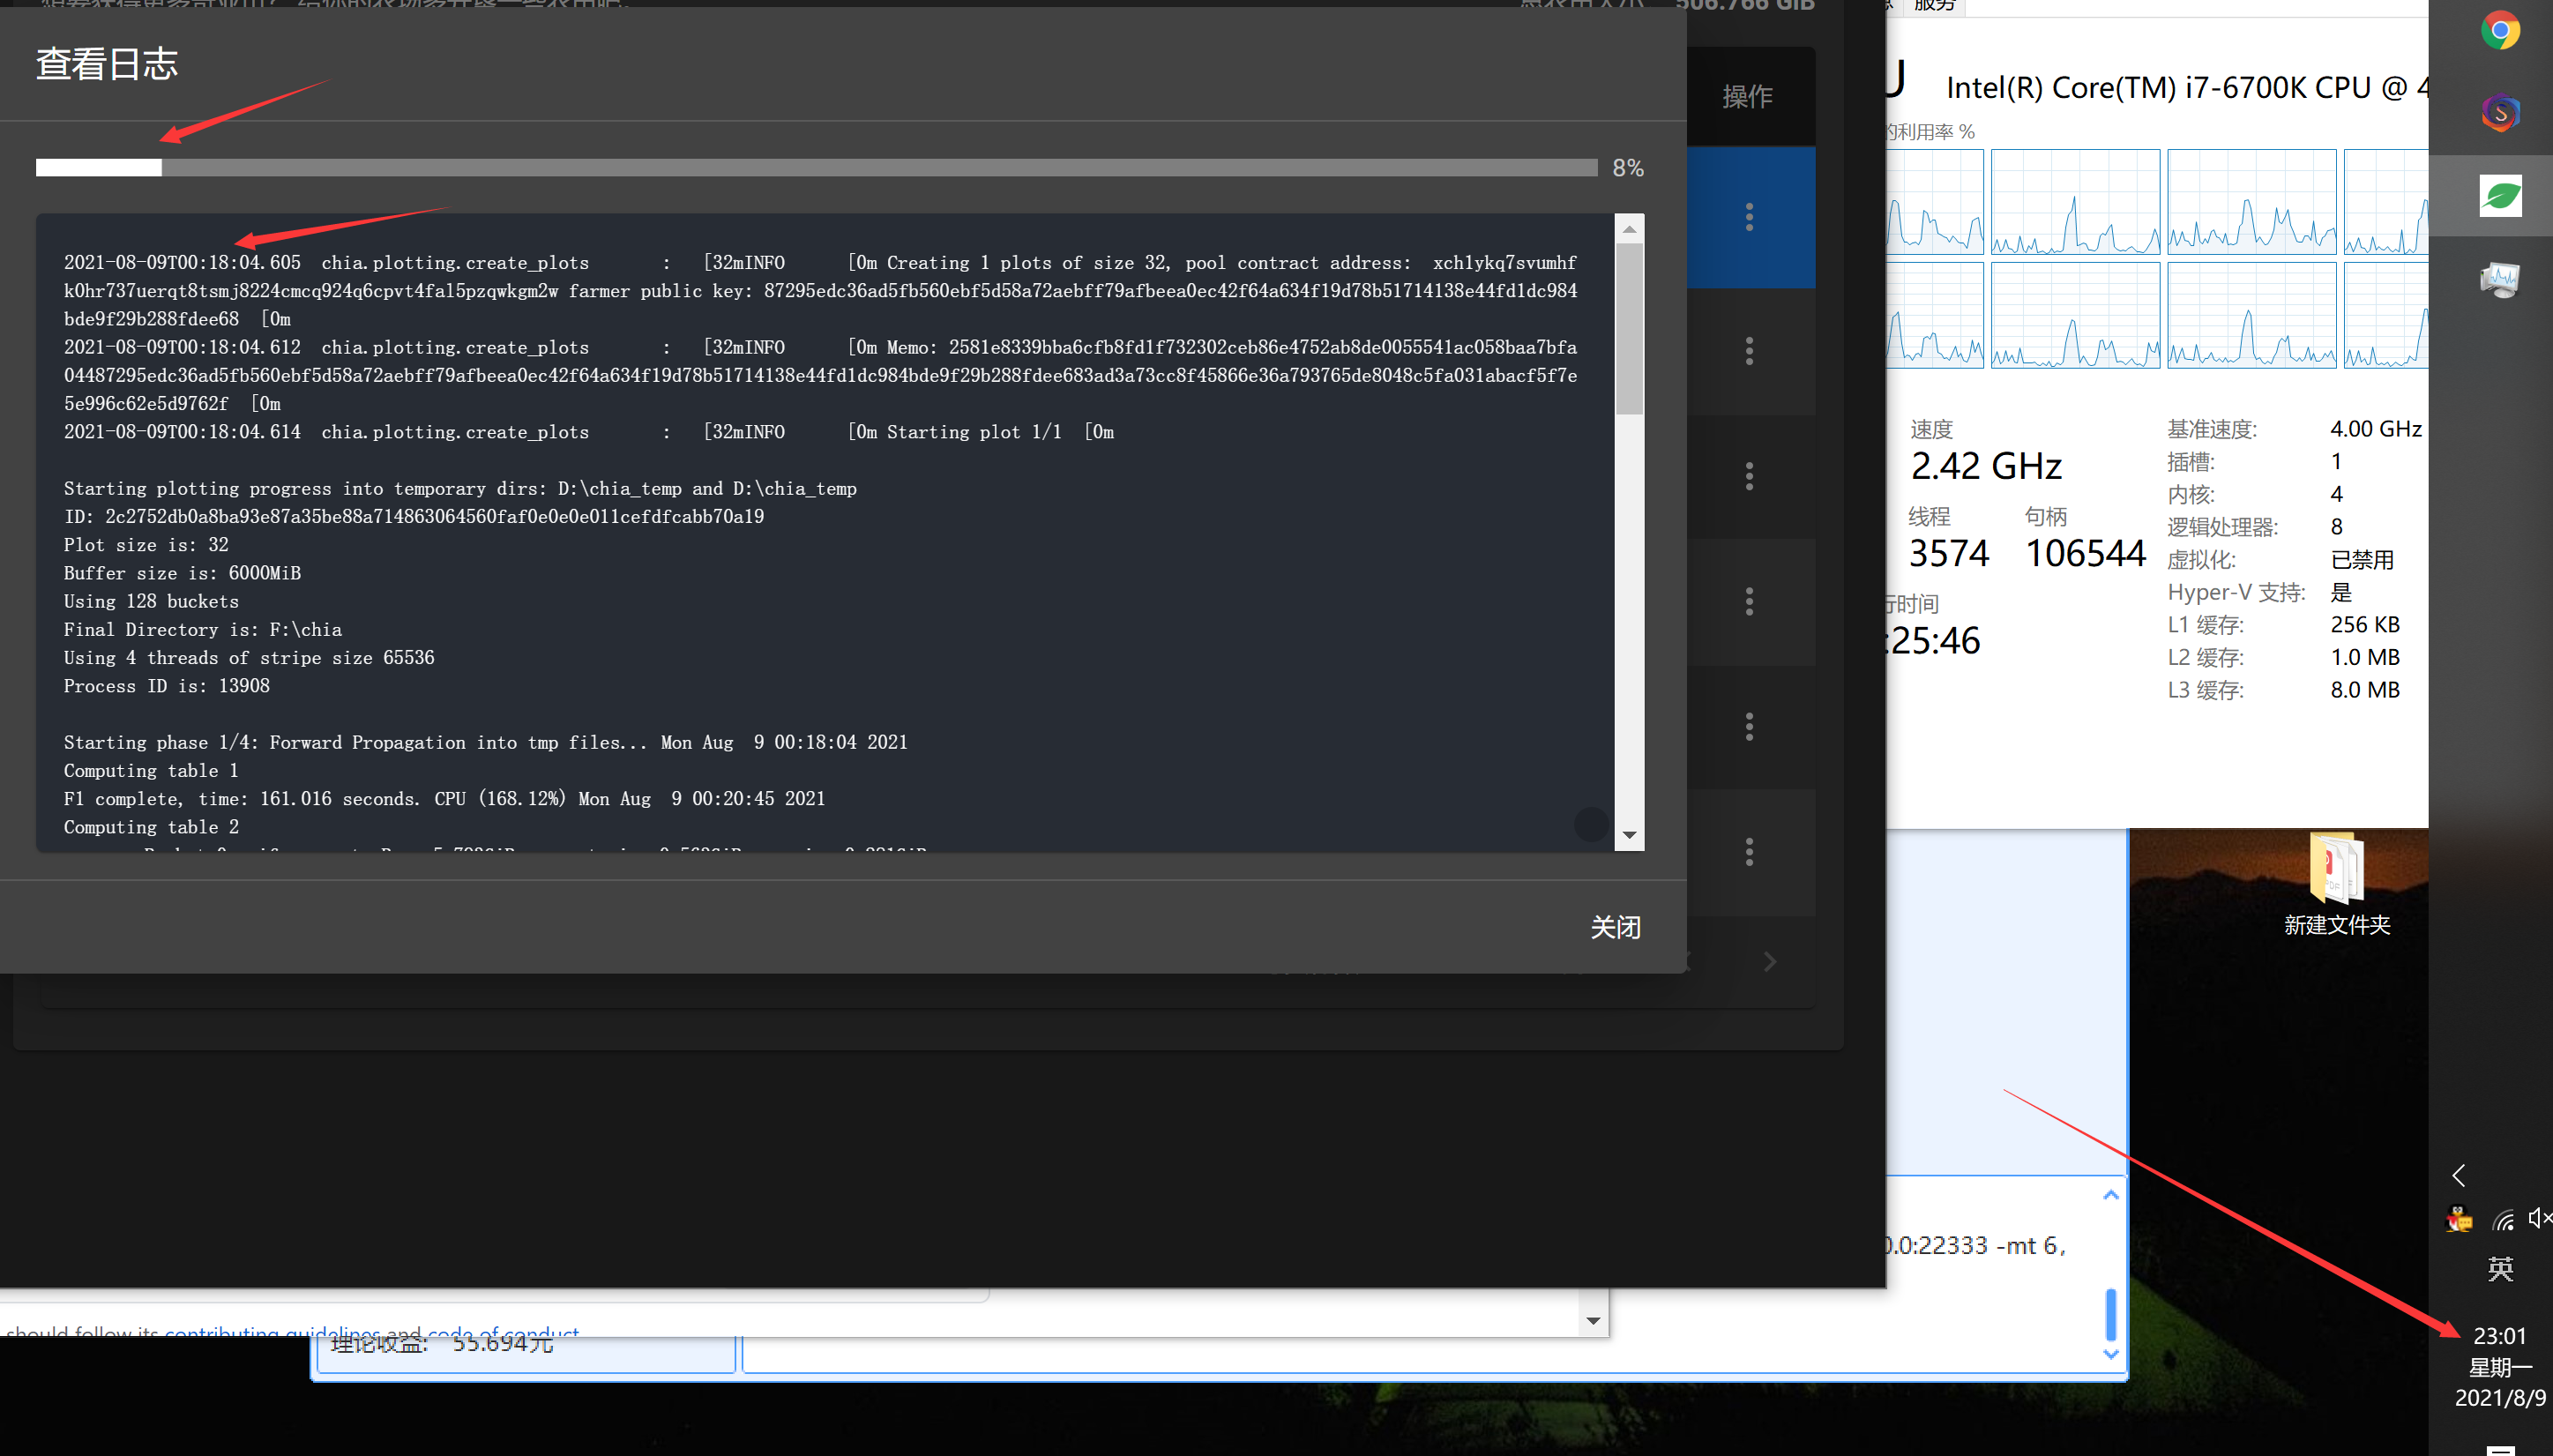
Task: Go to the next page with the right arrow
Action: pyautogui.click(x=1769, y=961)
